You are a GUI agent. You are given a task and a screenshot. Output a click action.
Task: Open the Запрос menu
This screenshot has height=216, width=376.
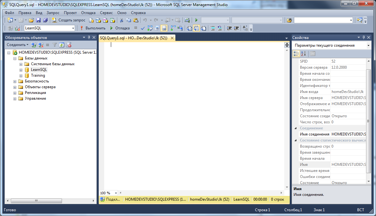tap(53, 13)
